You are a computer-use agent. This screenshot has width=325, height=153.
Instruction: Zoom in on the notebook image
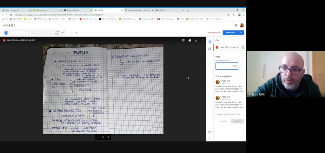click(108, 137)
